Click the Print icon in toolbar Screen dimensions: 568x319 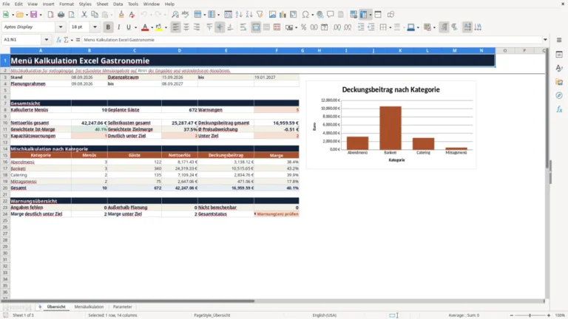tap(61, 15)
